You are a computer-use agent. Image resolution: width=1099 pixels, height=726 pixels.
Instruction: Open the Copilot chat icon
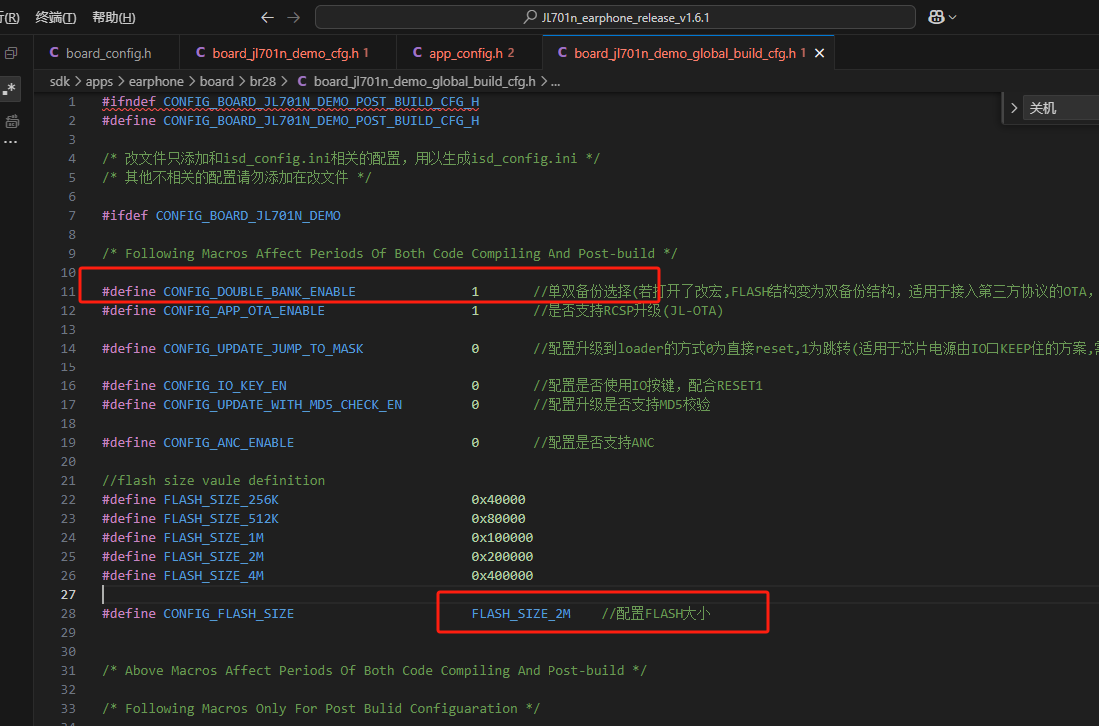pyautogui.click(x=936, y=18)
